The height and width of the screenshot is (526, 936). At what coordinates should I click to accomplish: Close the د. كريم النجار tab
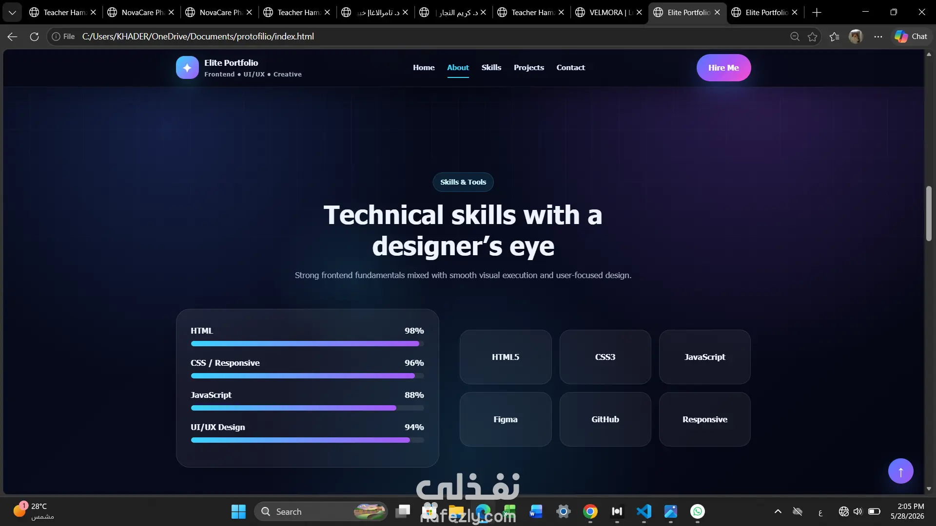click(483, 13)
